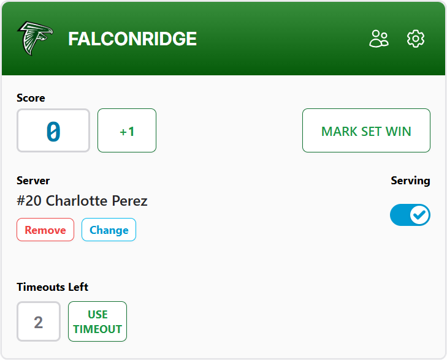
Task: Click the Score section label
Action: coord(31,98)
